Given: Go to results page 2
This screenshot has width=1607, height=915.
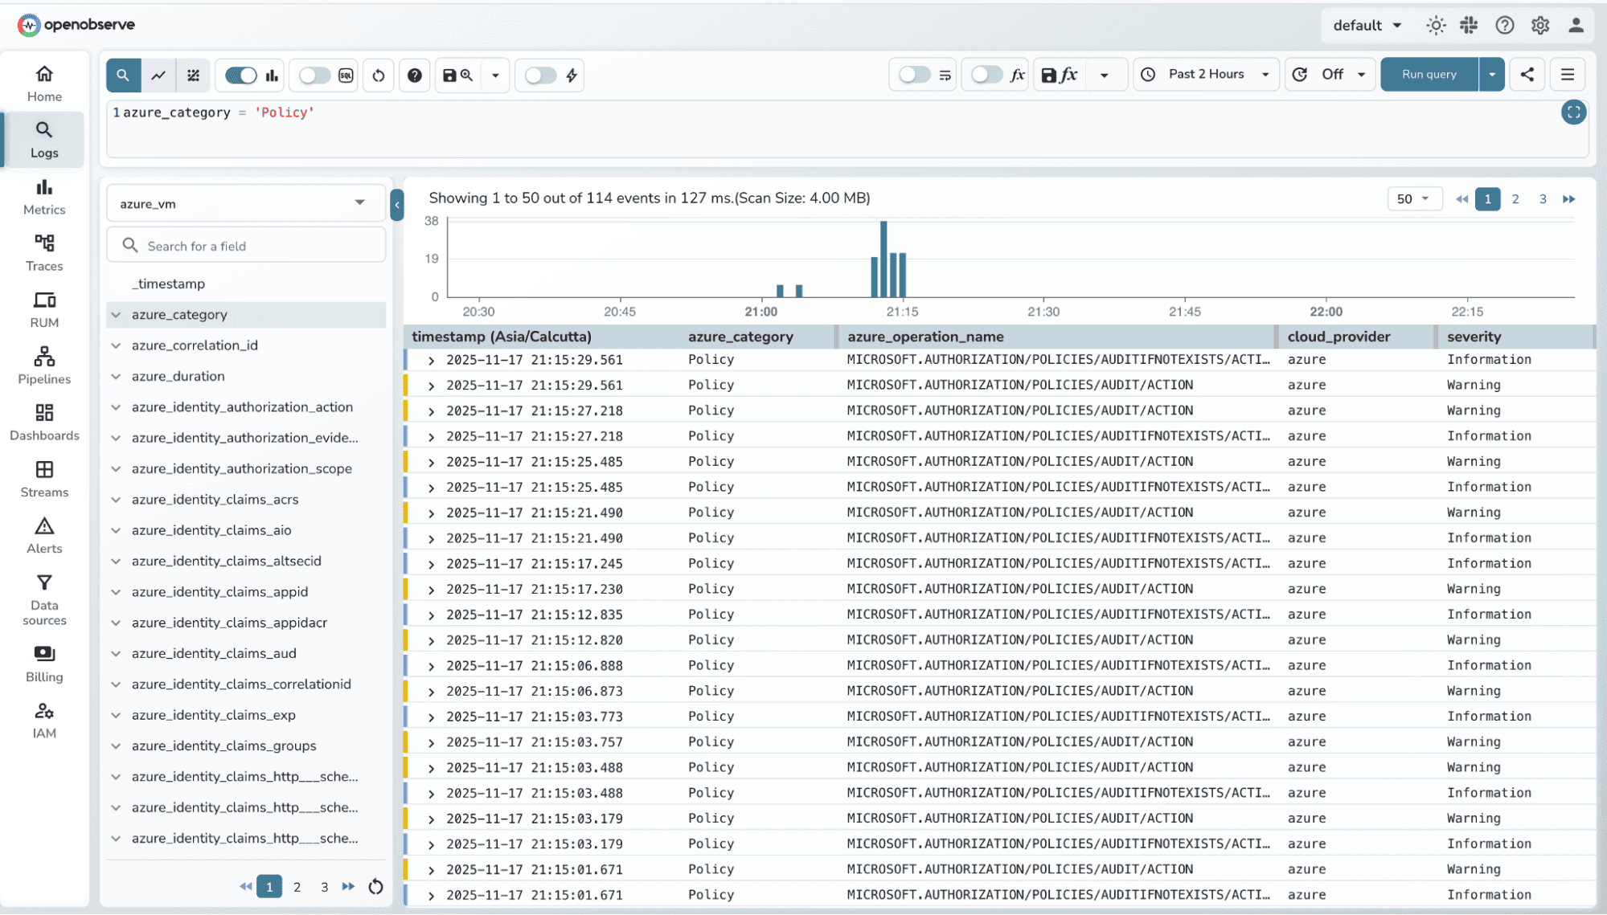Looking at the screenshot, I should pos(1515,198).
